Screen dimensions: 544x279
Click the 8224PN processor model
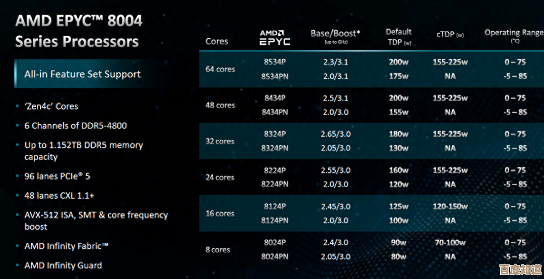(x=275, y=184)
